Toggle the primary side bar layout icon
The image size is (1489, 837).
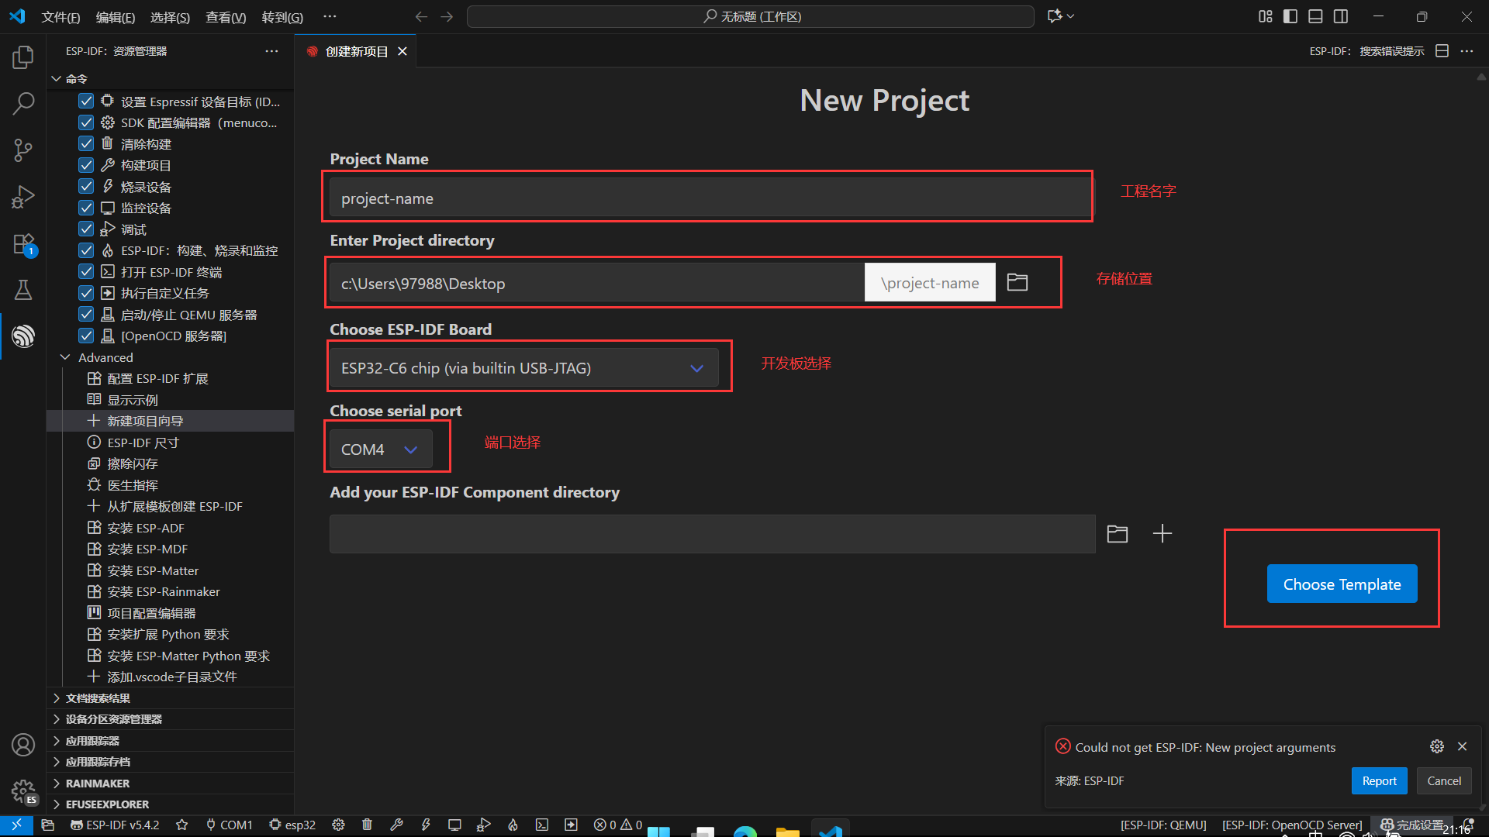[1290, 16]
